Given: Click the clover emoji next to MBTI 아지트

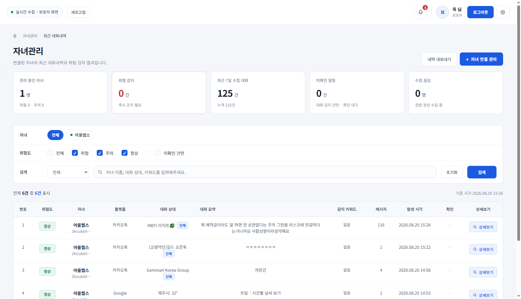Looking at the screenshot, I should 172,226.
